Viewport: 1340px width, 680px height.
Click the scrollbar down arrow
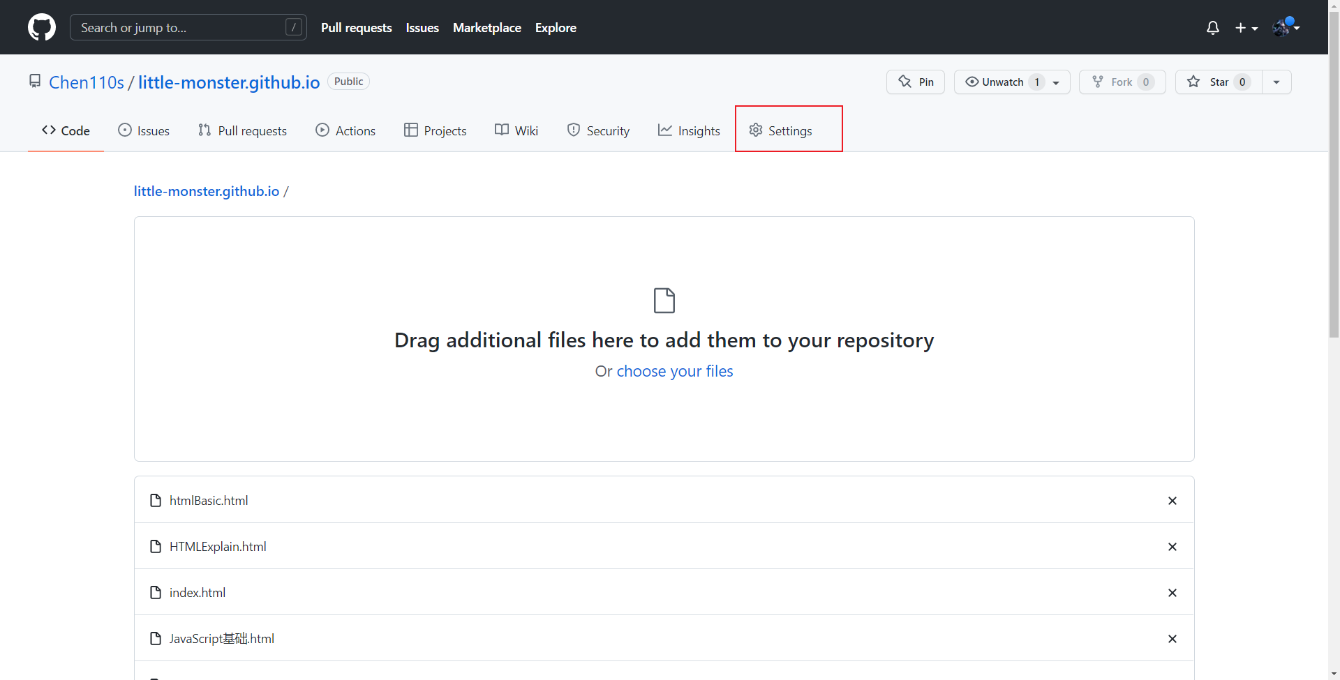coord(1334,674)
